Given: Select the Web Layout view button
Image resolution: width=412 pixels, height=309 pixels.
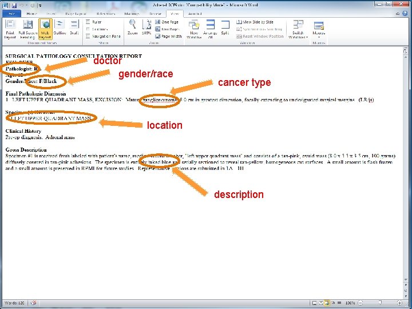Looking at the screenshot, I should coord(45,29).
